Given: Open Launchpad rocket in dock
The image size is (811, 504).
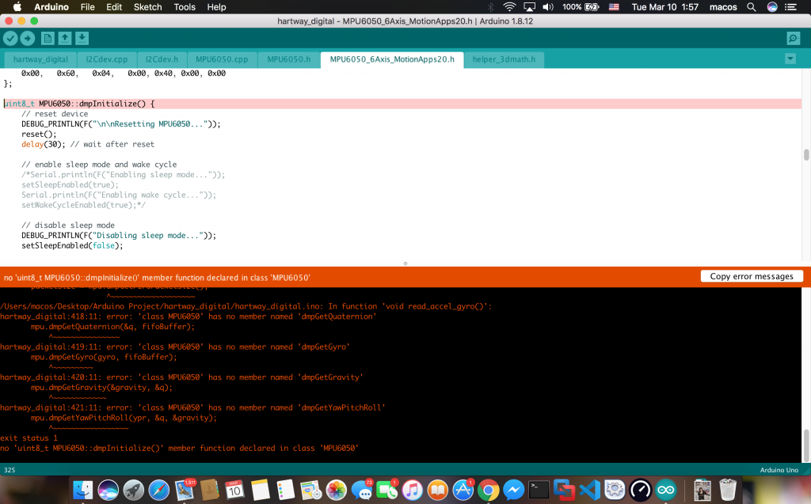Looking at the screenshot, I should (133, 490).
